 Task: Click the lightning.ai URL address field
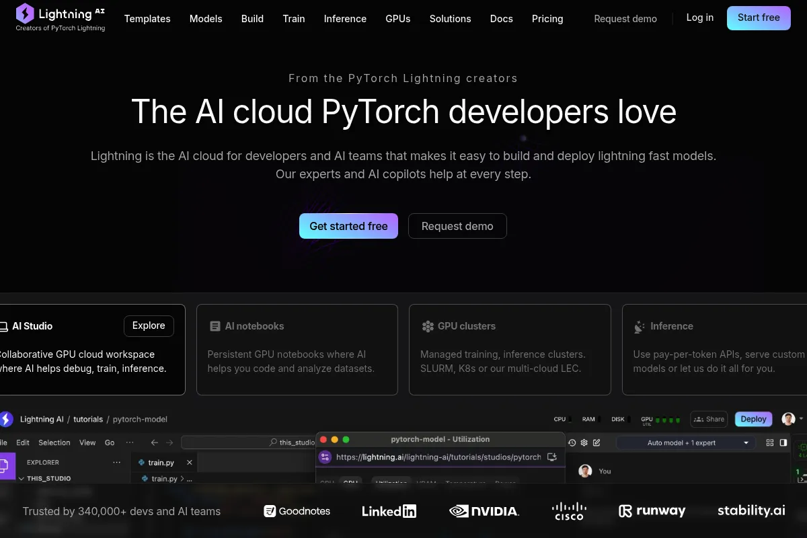pos(438,457)
